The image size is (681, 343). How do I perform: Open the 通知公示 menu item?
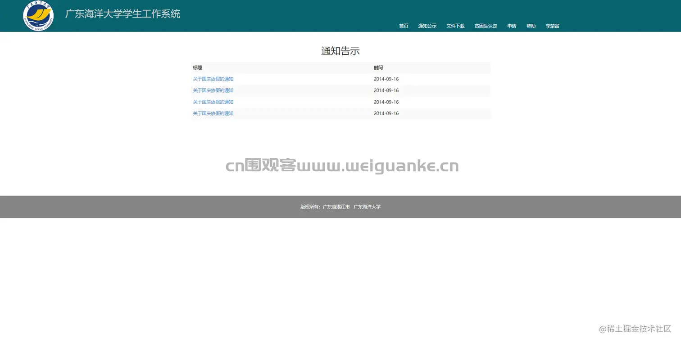click(427, 26)
